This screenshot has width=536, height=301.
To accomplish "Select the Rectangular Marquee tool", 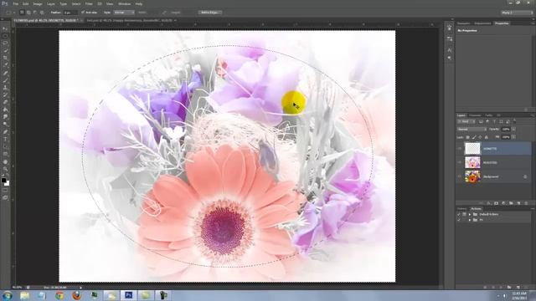I will (5, 36).
